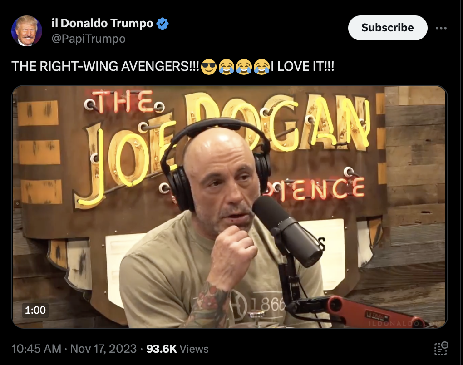This screenshot has height=365, width=463.
Task: Click the neon EXPERIENCE sign in video
Action: 313,189
